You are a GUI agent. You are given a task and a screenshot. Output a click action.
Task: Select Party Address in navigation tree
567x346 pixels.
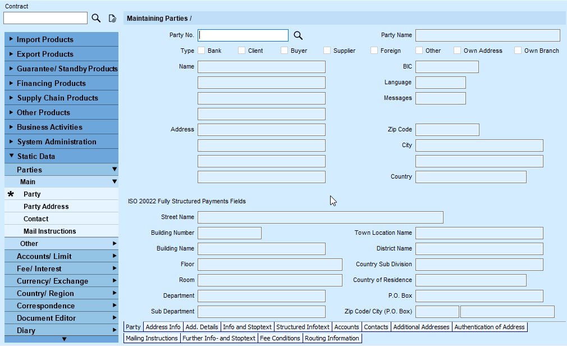pos(62,206)
